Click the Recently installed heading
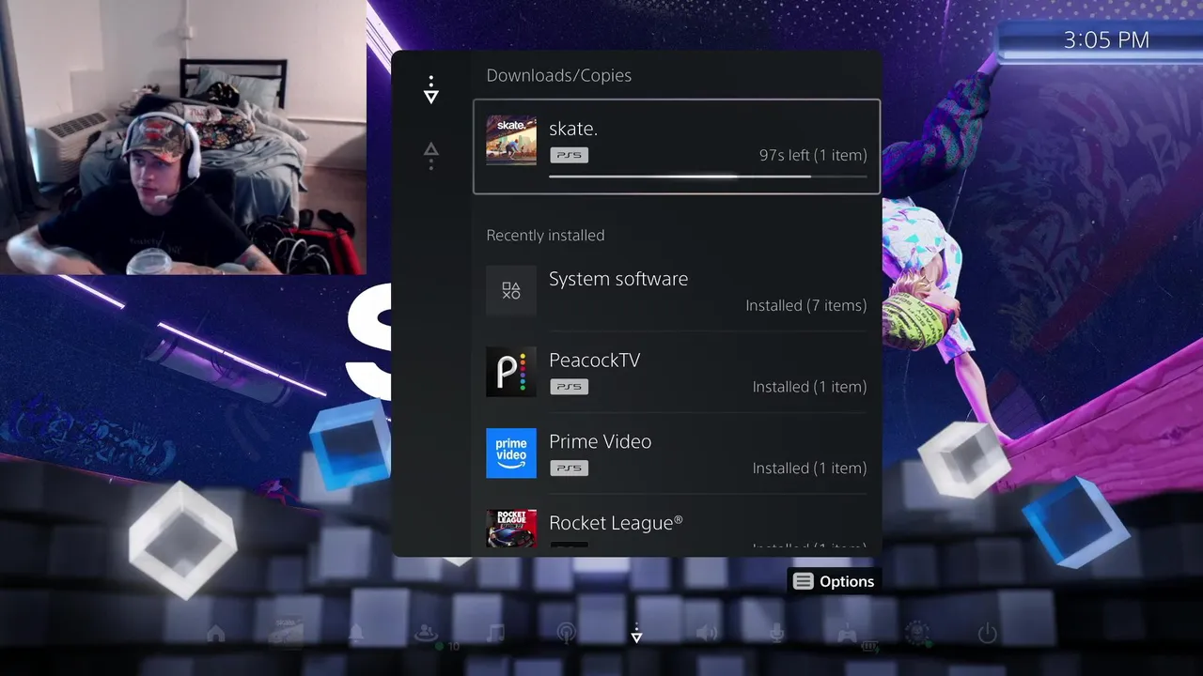1203x676 pixels. click(x=545, y=235)
